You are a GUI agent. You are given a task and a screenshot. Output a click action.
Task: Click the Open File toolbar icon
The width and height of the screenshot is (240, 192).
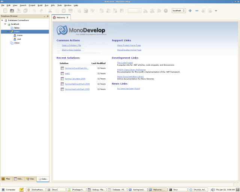(12, 10)
